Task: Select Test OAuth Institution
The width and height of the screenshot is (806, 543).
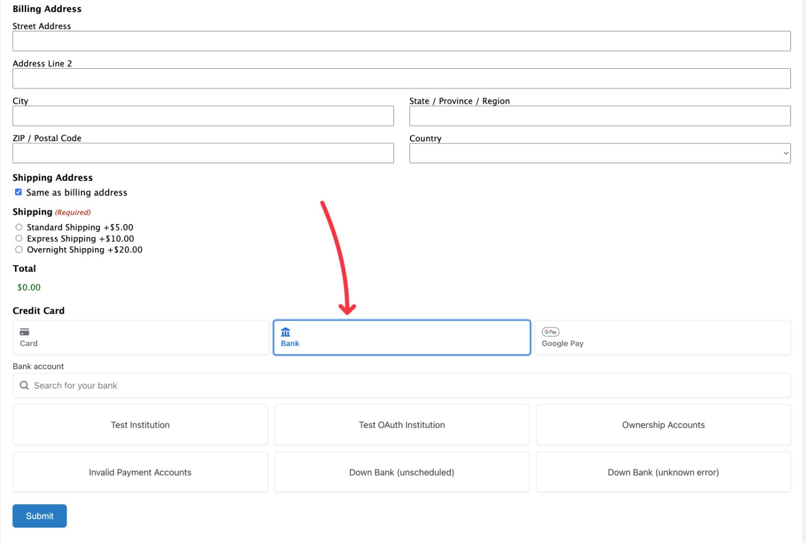Action: click(x=402, y=424)
